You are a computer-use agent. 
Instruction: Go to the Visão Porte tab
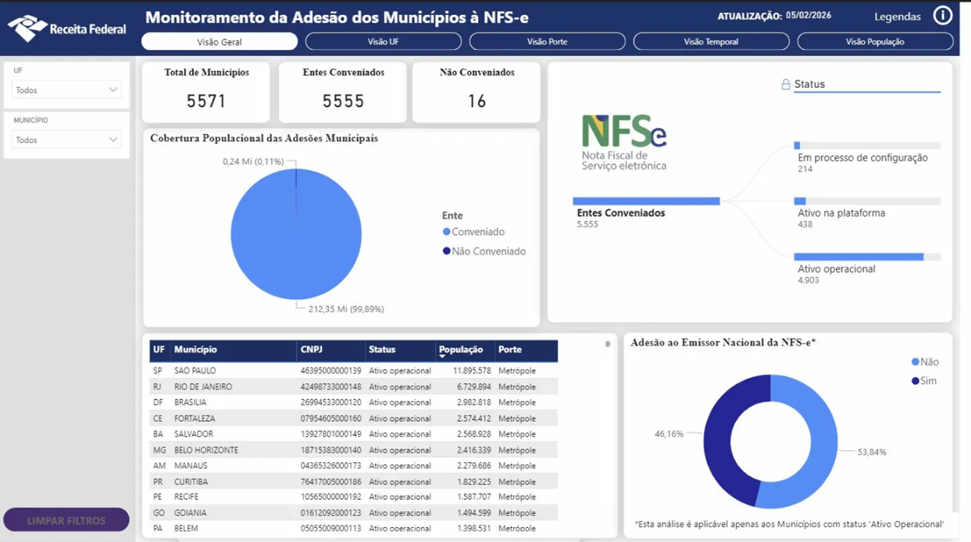coord(547,42)
